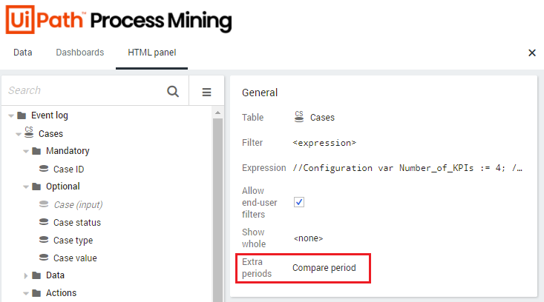The image size is (544, 302).
Task: Click the Event log folder icon
Action: click(22, 115)
